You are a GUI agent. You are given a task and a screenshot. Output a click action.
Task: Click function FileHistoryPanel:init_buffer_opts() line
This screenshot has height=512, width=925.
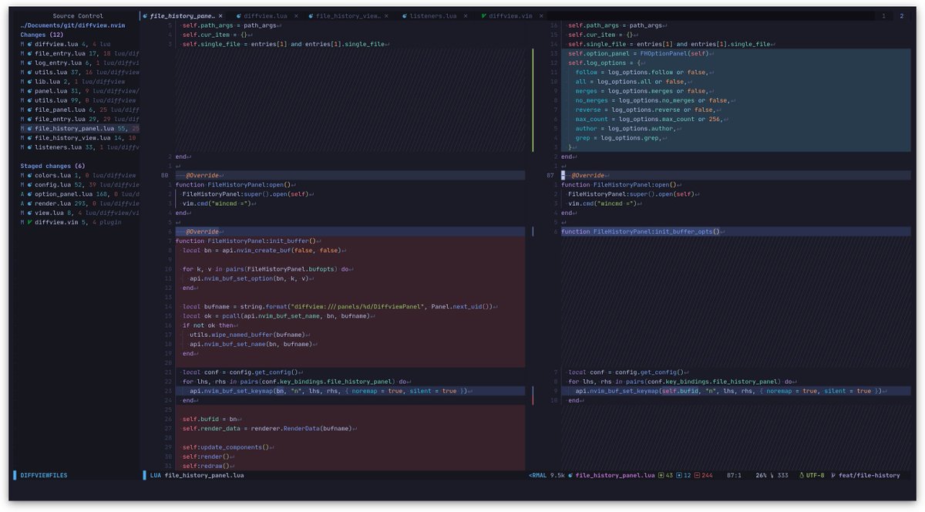641,231
